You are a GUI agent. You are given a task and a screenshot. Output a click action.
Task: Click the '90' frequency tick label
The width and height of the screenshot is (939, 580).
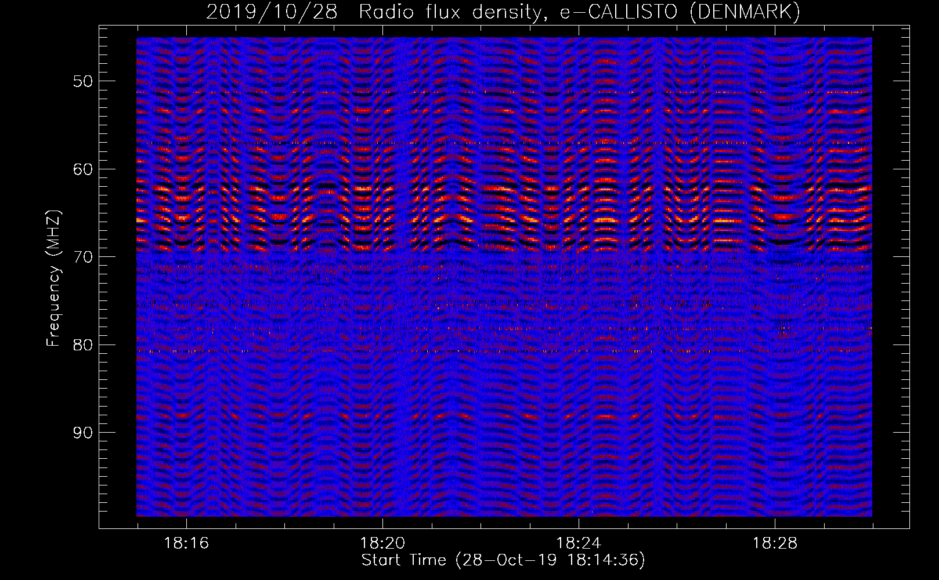[x=82, y=433]
